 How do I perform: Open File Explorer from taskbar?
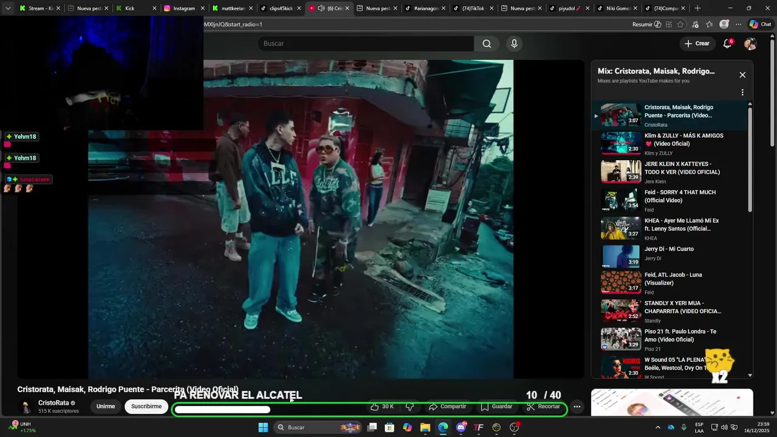coord(425,427)
